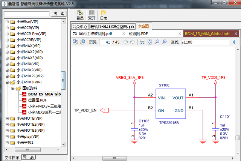Click the fit-width icon
This screenshot has height=161, width=241.
click(x=142, y=42)
